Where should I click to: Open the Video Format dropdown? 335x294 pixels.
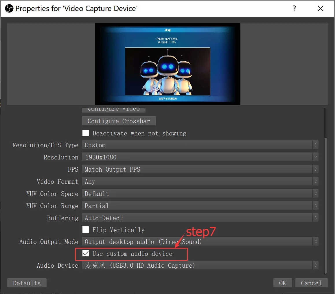200,182
